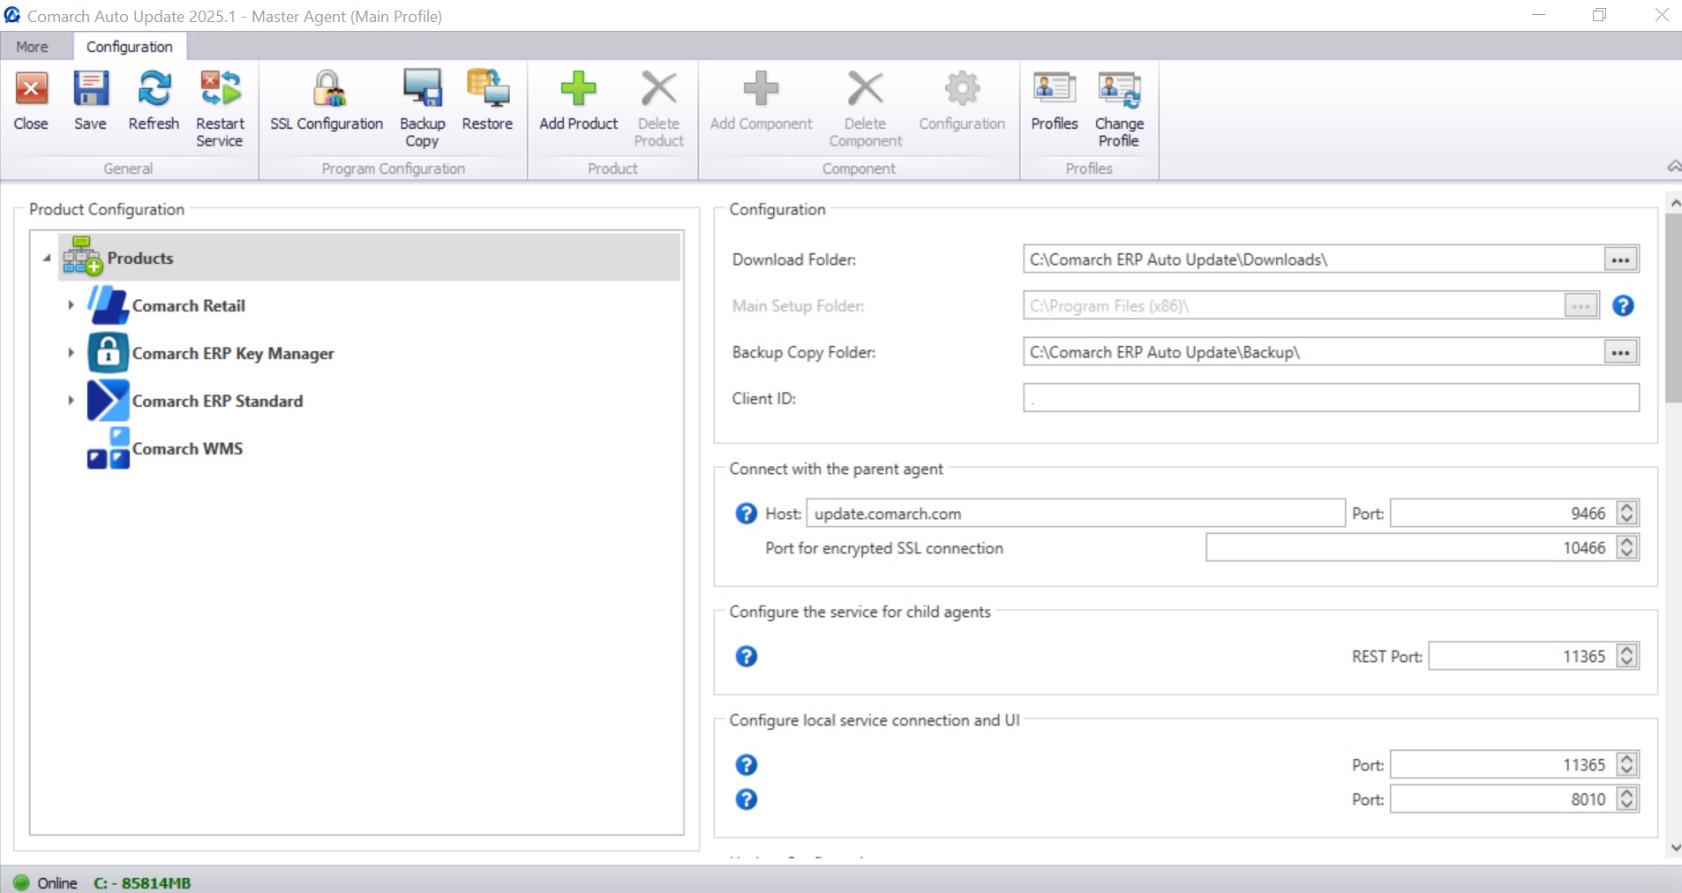Increase parent agent Port 9466 stepper

(1627, 507)
